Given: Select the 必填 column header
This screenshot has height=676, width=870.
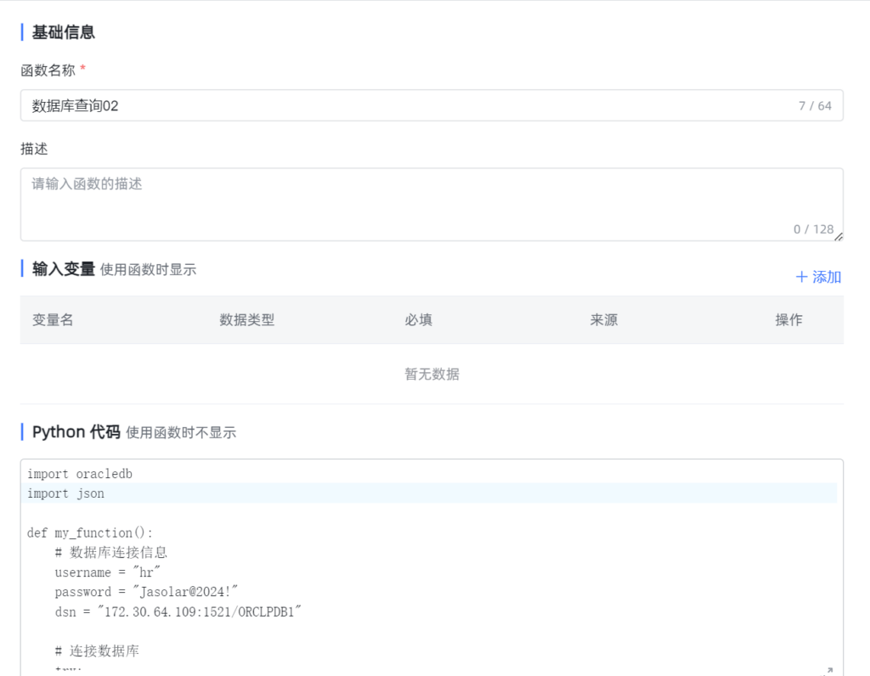Looking at the screenshot, I should coord(418,320).
